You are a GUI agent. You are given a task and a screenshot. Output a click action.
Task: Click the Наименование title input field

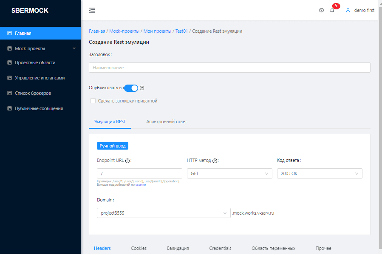tap(229, 67)
